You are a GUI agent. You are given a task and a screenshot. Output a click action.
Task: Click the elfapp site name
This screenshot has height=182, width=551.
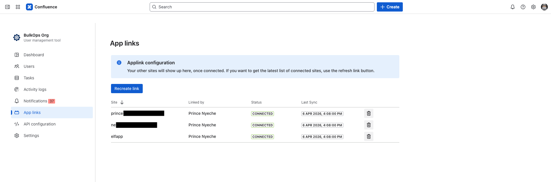tap(117, 136)
